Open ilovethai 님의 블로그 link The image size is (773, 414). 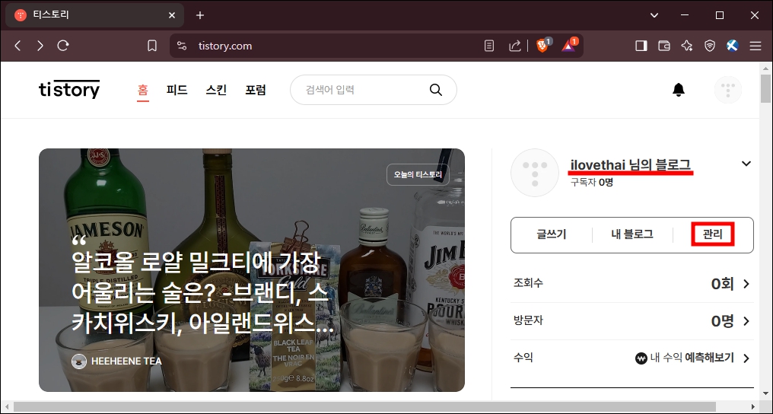coord(631,164)
